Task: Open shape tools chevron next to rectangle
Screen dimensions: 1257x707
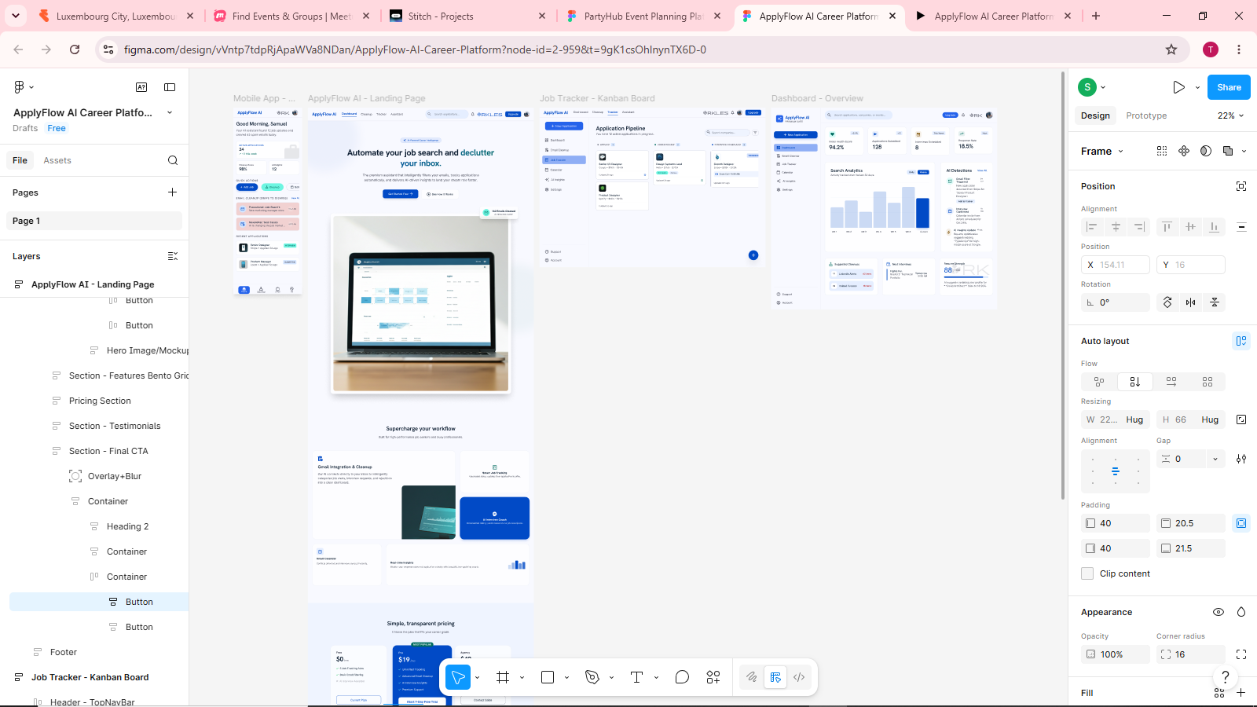Action: [x=566, y=677]
